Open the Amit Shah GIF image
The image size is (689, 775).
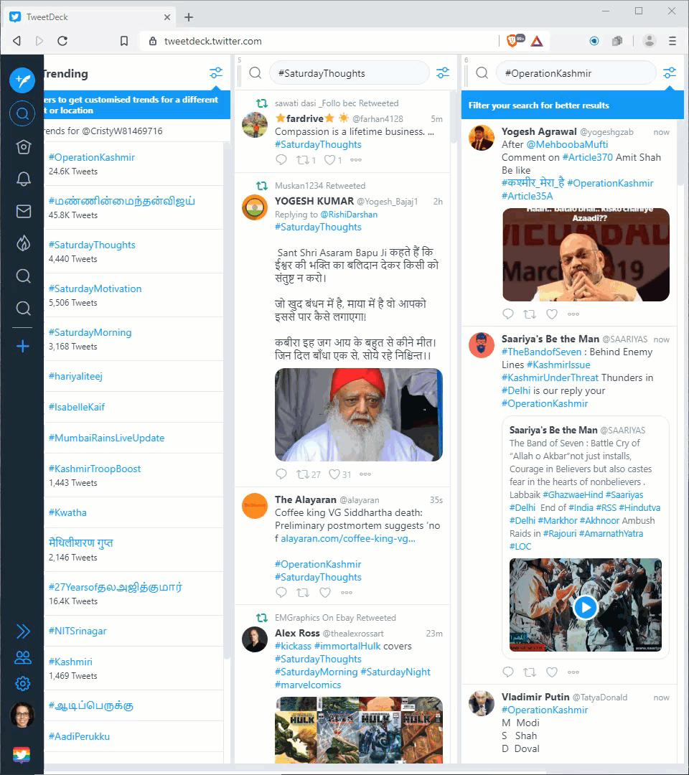(586, 255)
